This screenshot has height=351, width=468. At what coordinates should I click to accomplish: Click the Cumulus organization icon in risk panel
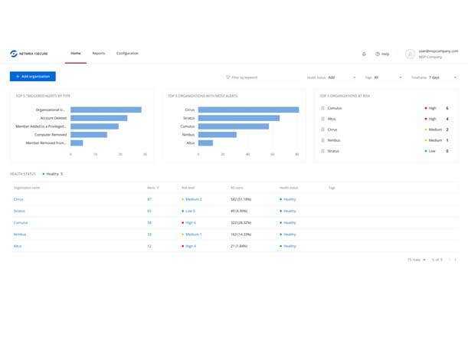click(322, 109)
